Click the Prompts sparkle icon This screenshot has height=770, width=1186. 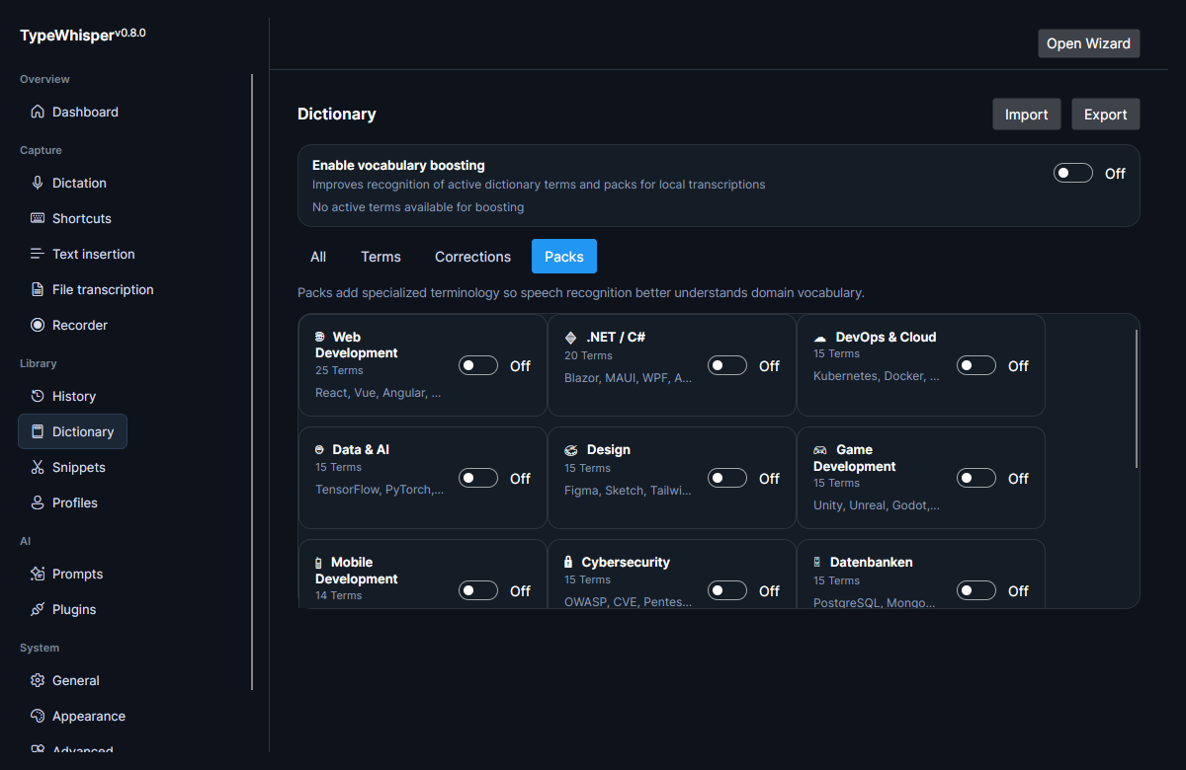tap(38, 574)
